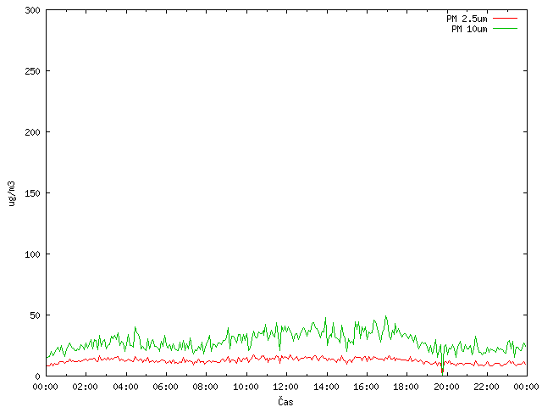Click the 20:00 time label
The image size is (542, 407).
point(446,387)
